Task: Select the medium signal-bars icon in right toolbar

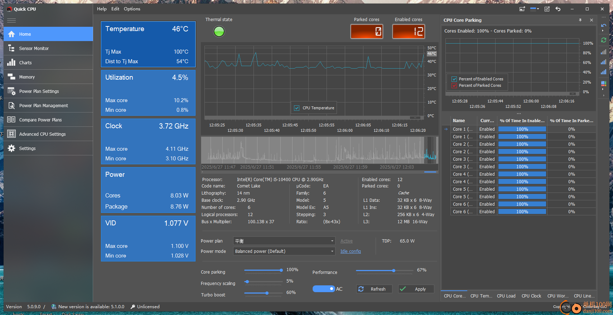Action: coord(604,62)
